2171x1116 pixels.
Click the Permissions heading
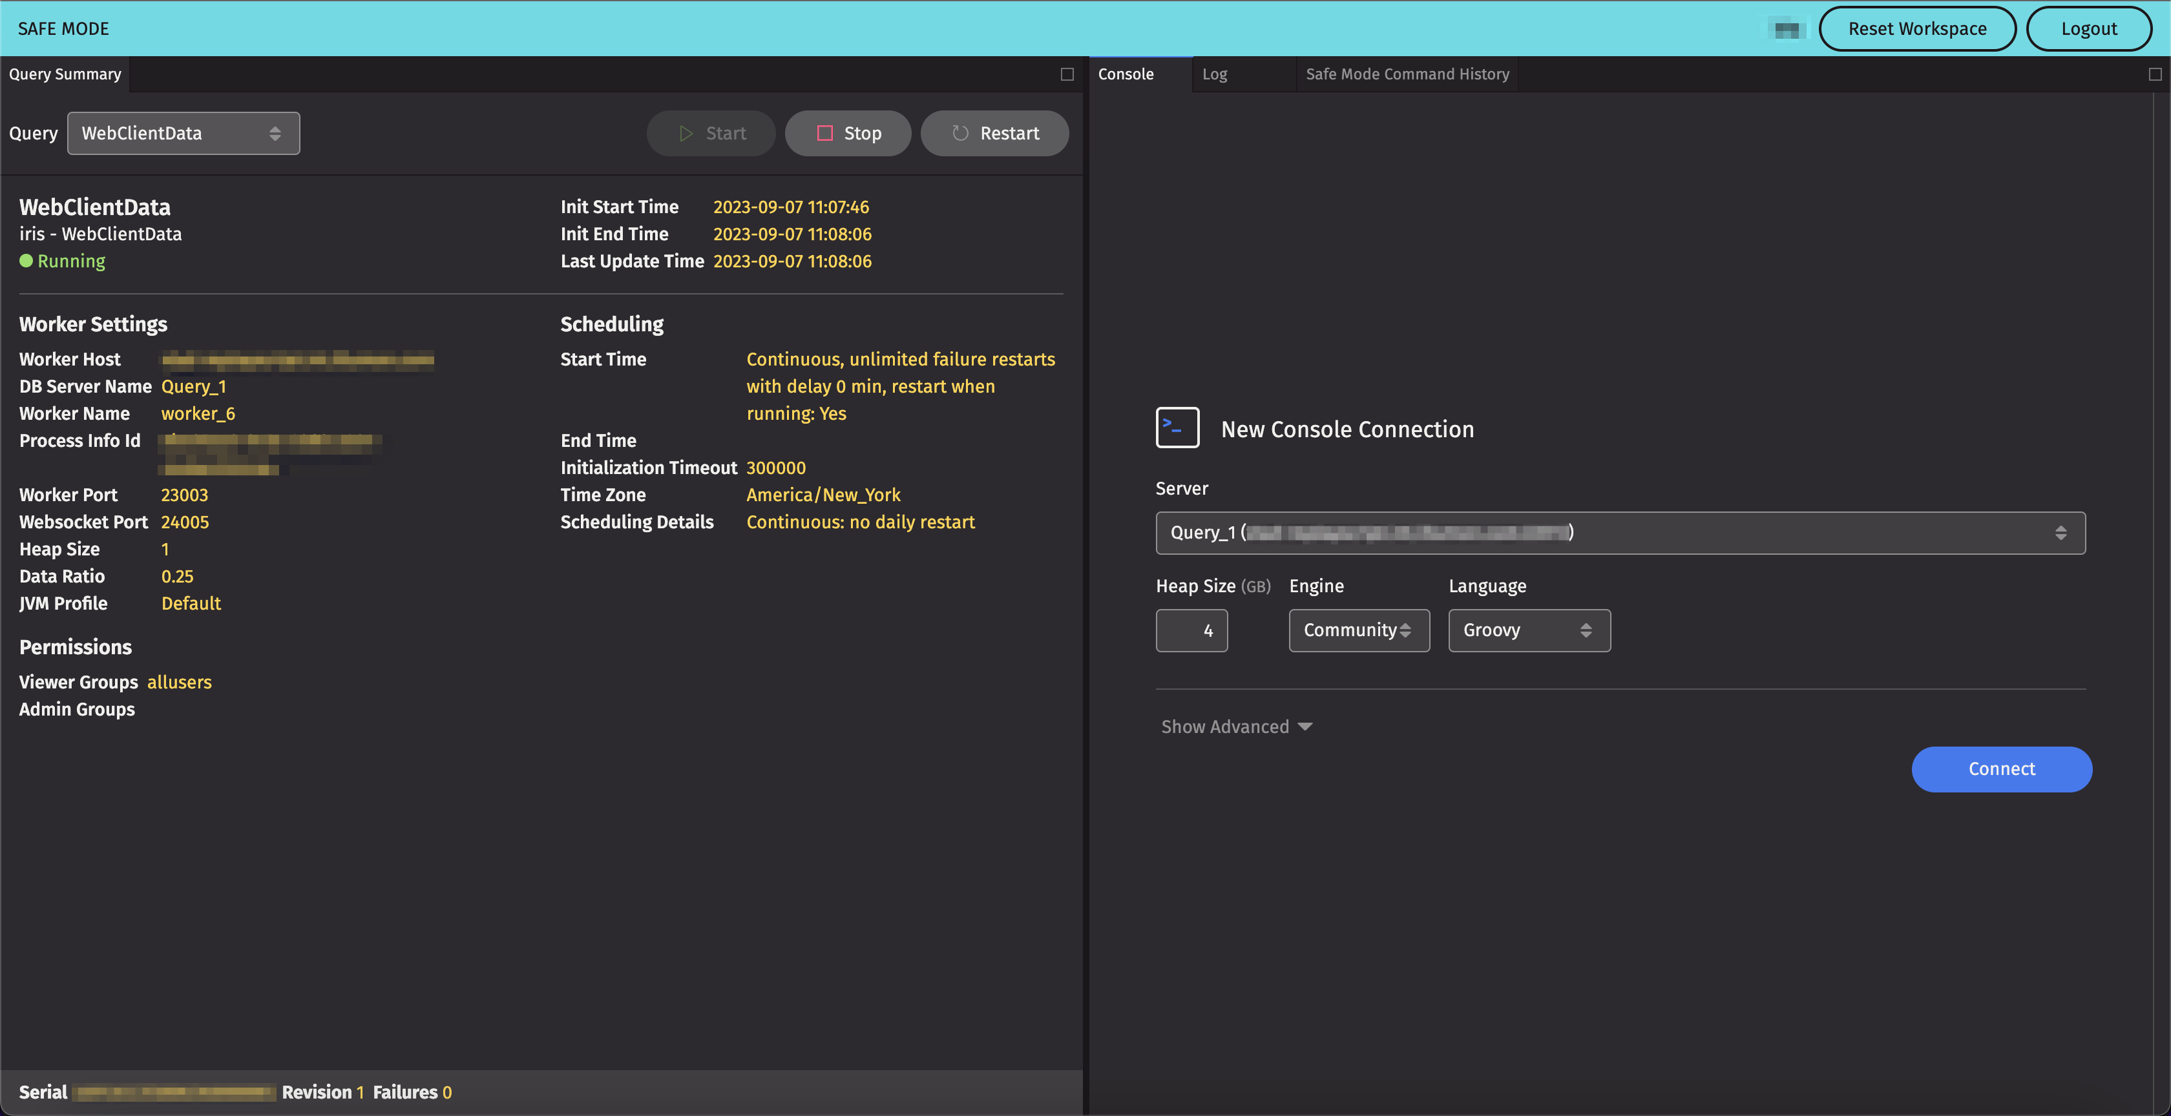(76, 647)
